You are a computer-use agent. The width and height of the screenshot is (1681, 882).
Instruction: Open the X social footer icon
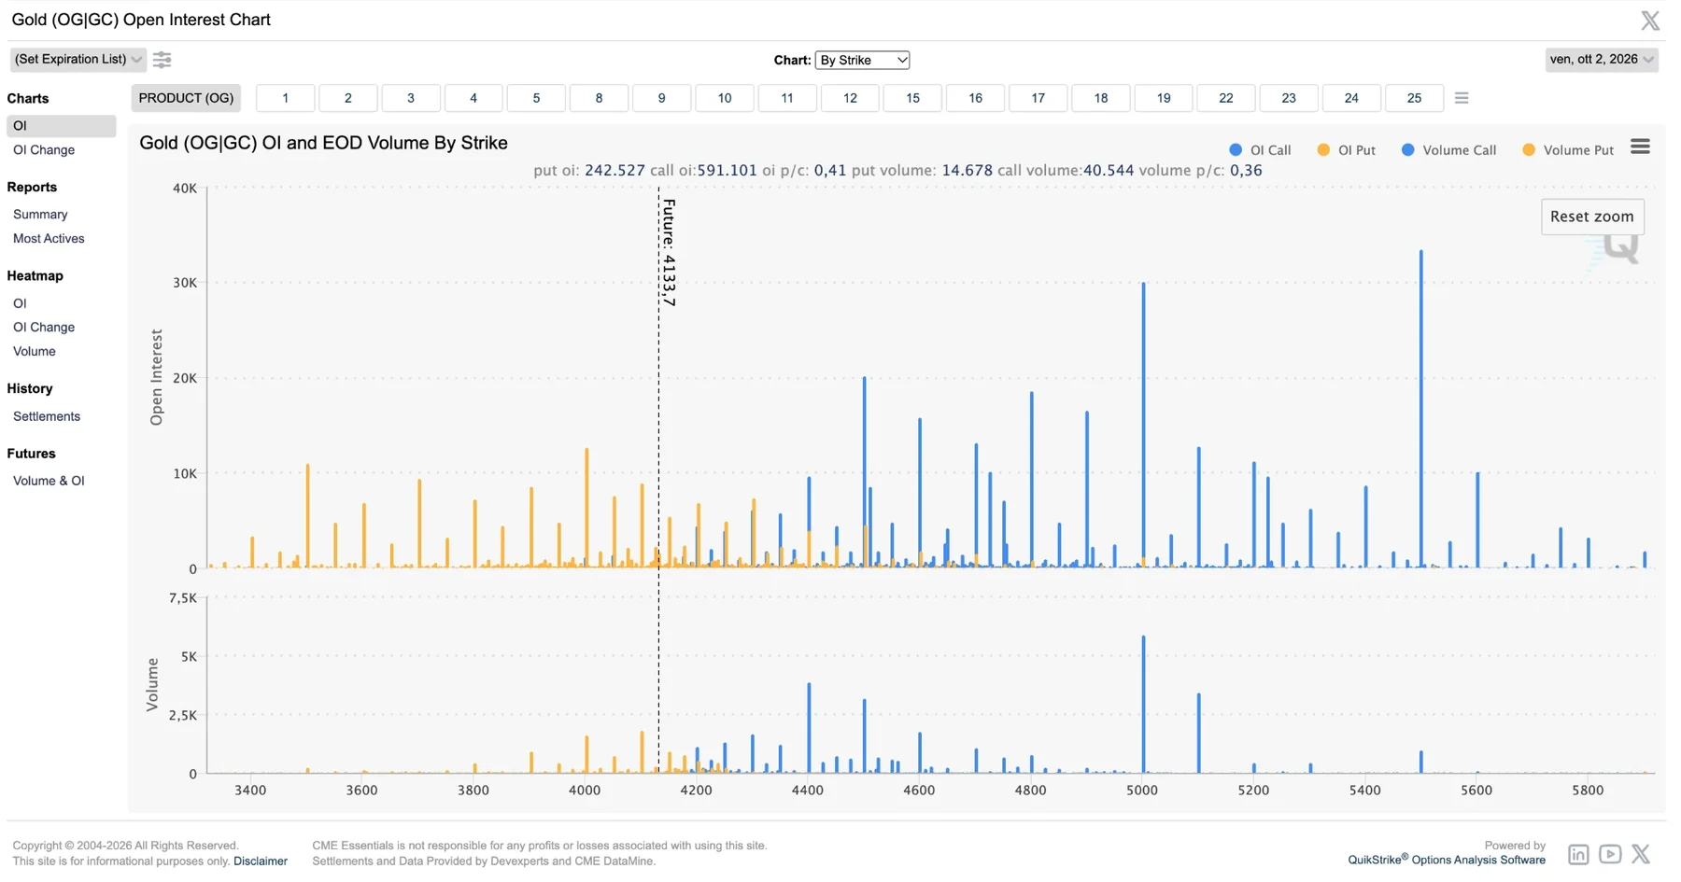[x=1642, y=854]
